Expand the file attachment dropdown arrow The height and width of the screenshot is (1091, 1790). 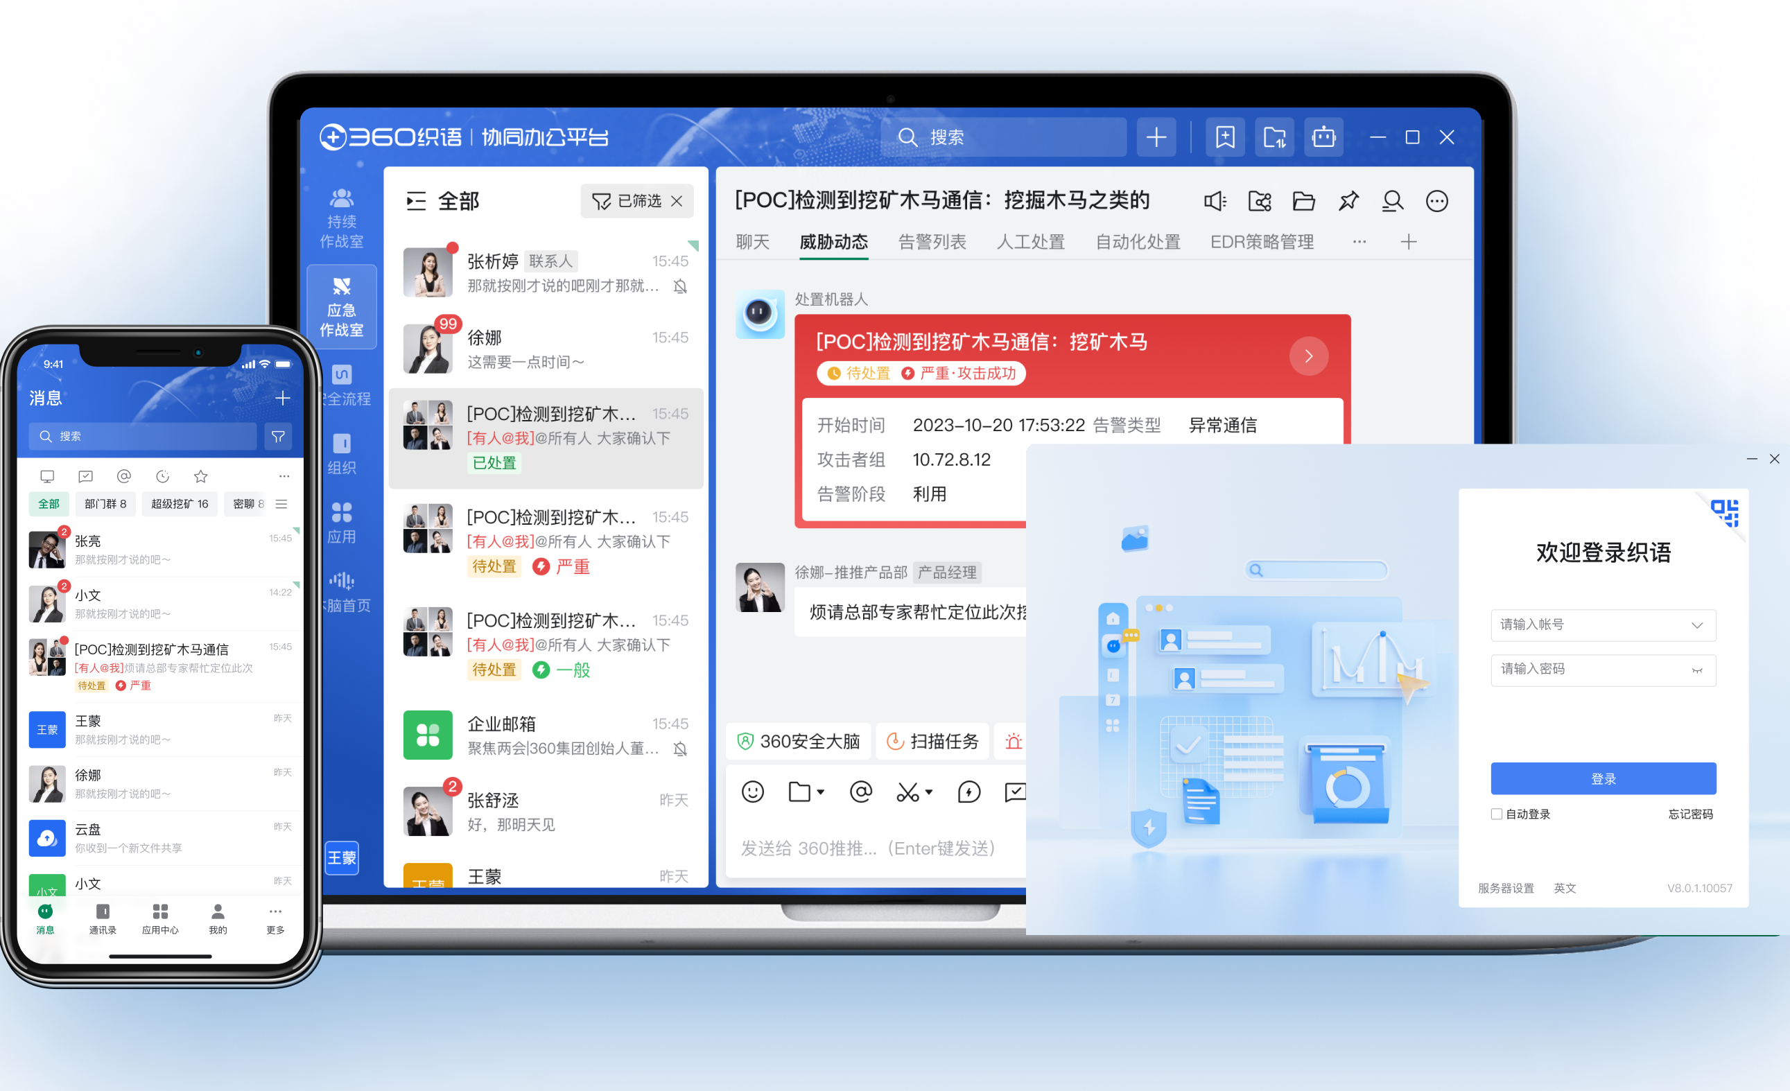coord(821,792)
